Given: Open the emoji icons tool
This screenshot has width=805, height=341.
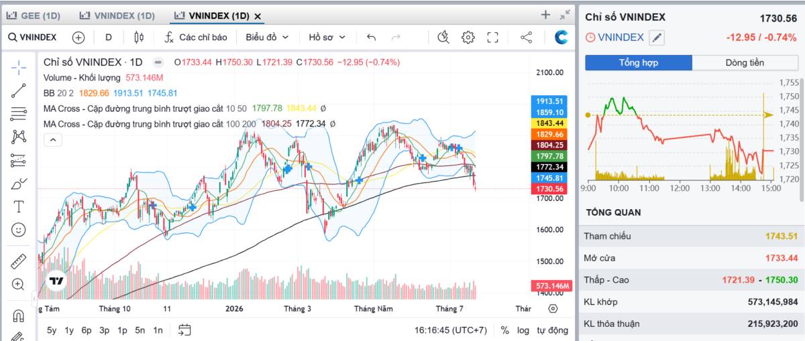Looking at the screenshot, I should click(18, 230).
